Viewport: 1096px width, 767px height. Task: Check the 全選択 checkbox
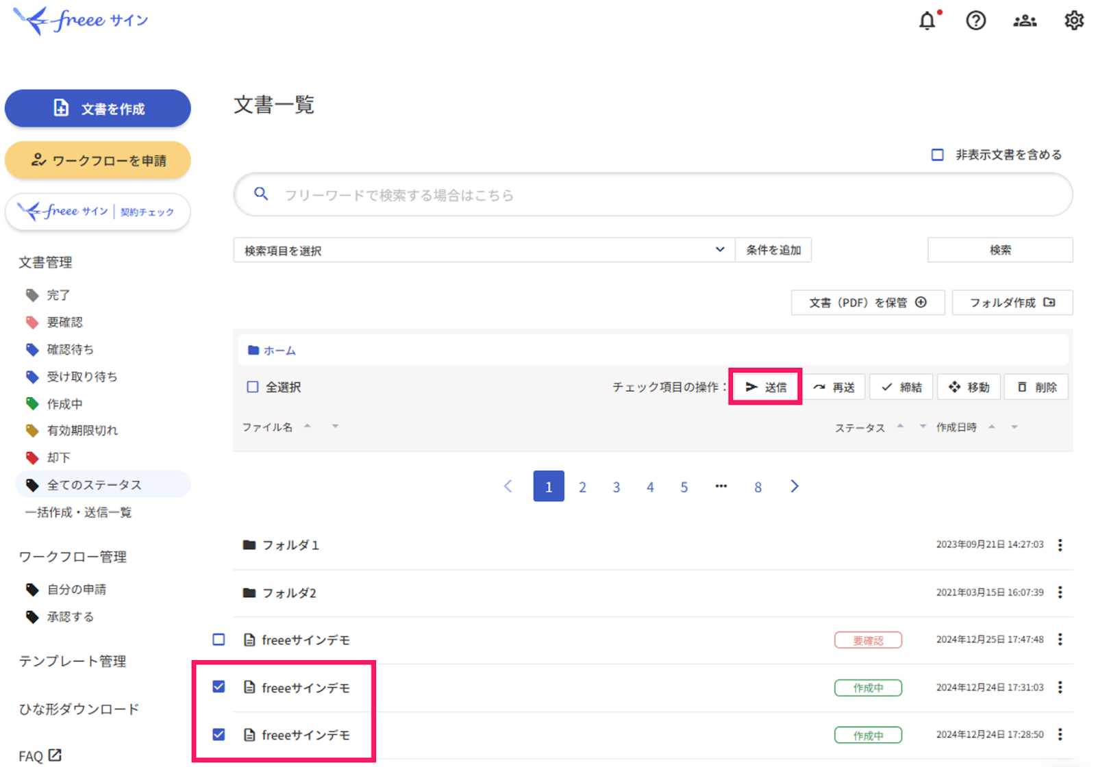point(253,387)
